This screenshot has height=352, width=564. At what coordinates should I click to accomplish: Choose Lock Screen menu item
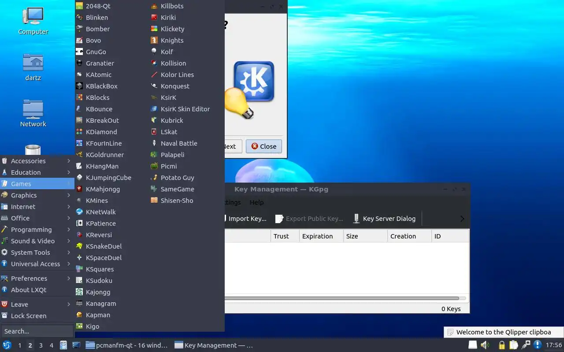click(37, 316)
